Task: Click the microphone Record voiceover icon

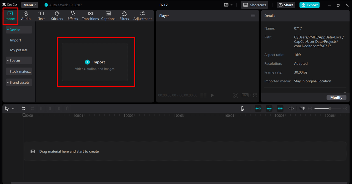Action: [242, 108]
